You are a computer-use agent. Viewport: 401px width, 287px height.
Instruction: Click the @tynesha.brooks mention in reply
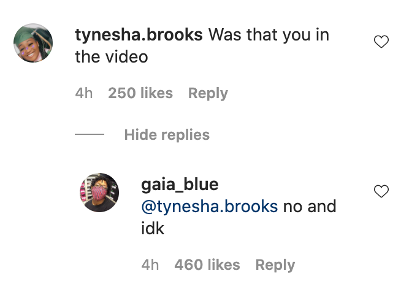[x=210, y=207]
